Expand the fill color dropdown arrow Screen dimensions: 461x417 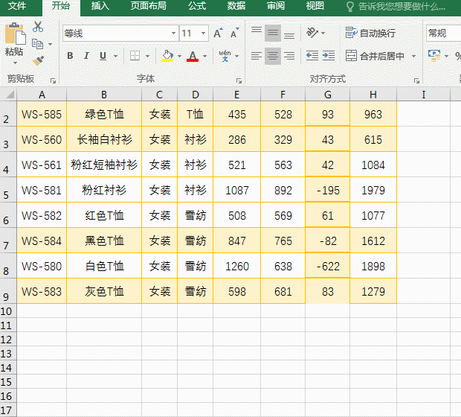pyautogui.click(x=179, y=56)
